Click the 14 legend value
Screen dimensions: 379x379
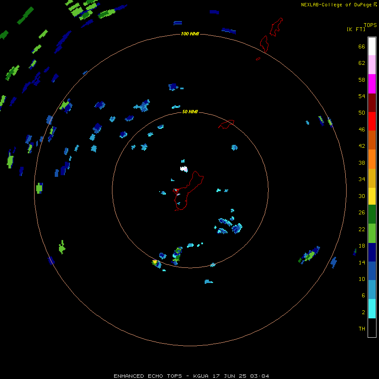(x=362, y=262)
